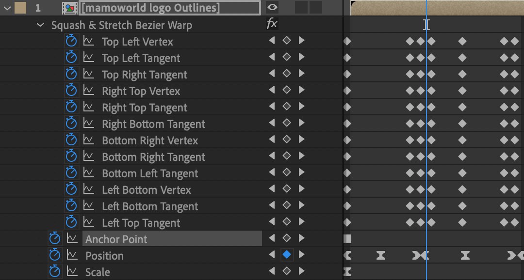Click the graph editor icon for Bottom Right Vertex
Screen dimensions: 524x280
(x=89, y=140)
